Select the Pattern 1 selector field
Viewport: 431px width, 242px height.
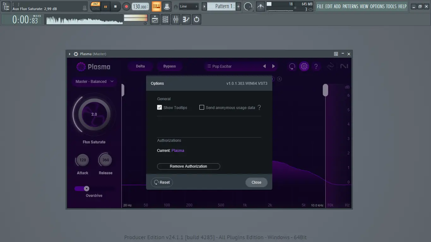221,6
